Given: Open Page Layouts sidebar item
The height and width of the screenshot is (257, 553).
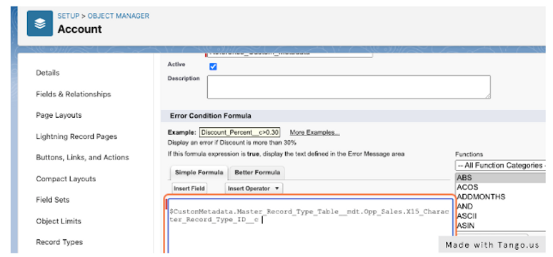Looking at the screenshot, I should click(x=59, y=115).
